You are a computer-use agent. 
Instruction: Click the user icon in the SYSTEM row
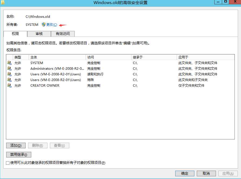pyautogui.click(x=9, y=63)
